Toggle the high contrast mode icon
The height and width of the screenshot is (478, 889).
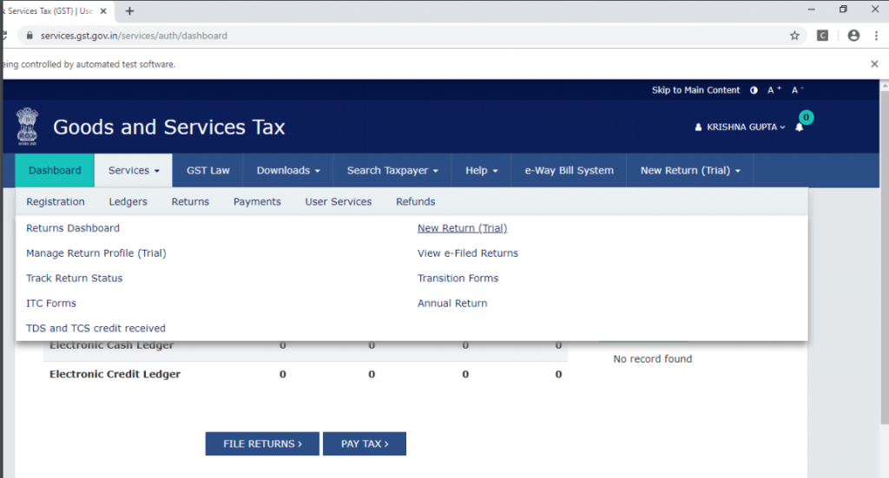pyautogui.click(x=754, y=90)
